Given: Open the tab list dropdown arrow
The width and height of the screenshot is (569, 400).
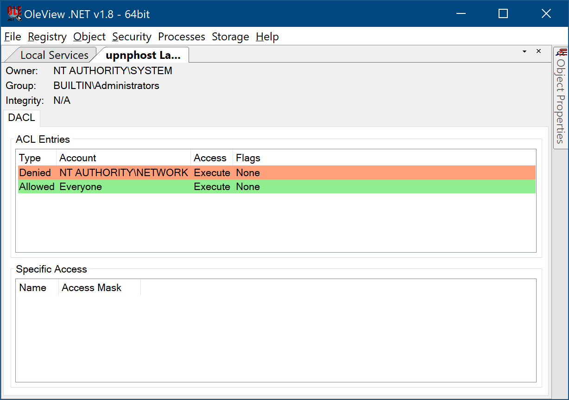Looking at the screenshot, I should [x=525, y=51].
